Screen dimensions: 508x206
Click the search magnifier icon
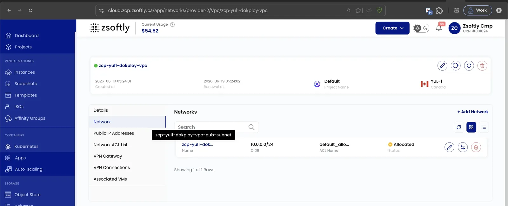(x=251, y=127)
